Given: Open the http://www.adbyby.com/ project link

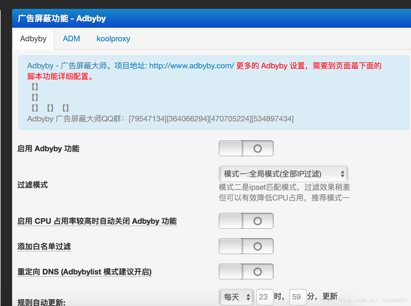Looking at the screenshot, I should click(192, 65).
